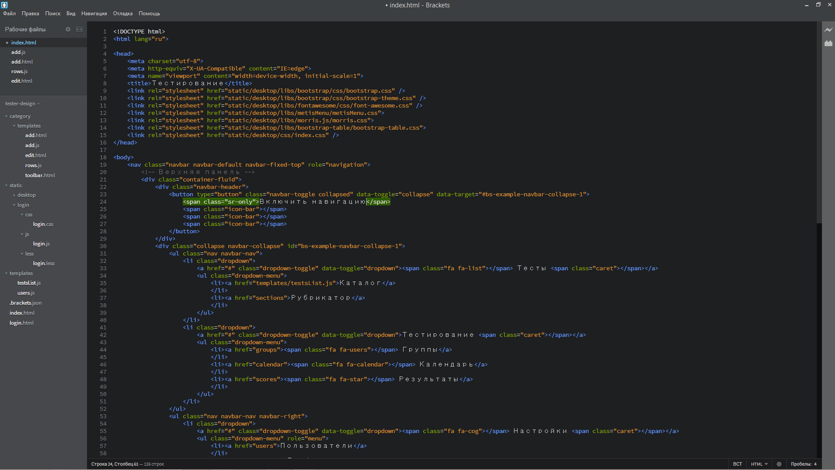The width and height of the screenshot is (835, 470).
Task: Open the Файл menu
Action: (x=11, y=13)
